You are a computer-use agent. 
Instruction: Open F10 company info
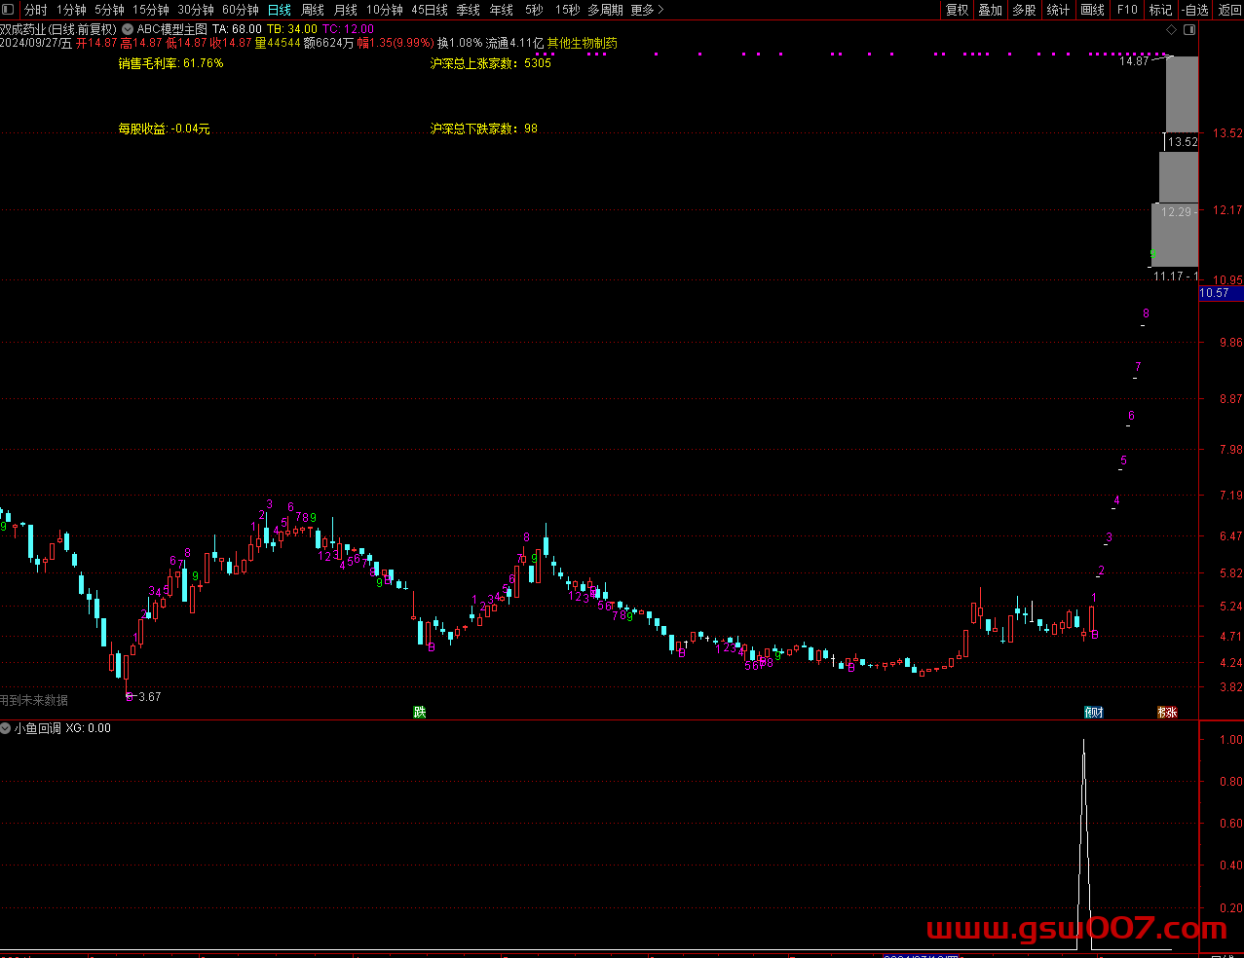(1127, 10)
